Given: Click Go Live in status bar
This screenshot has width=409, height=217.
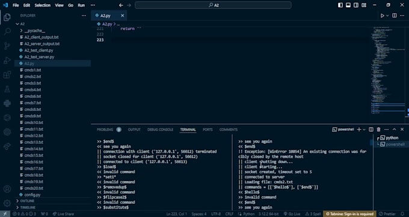Looking at the screenshot, I should [x=292, y=214].
